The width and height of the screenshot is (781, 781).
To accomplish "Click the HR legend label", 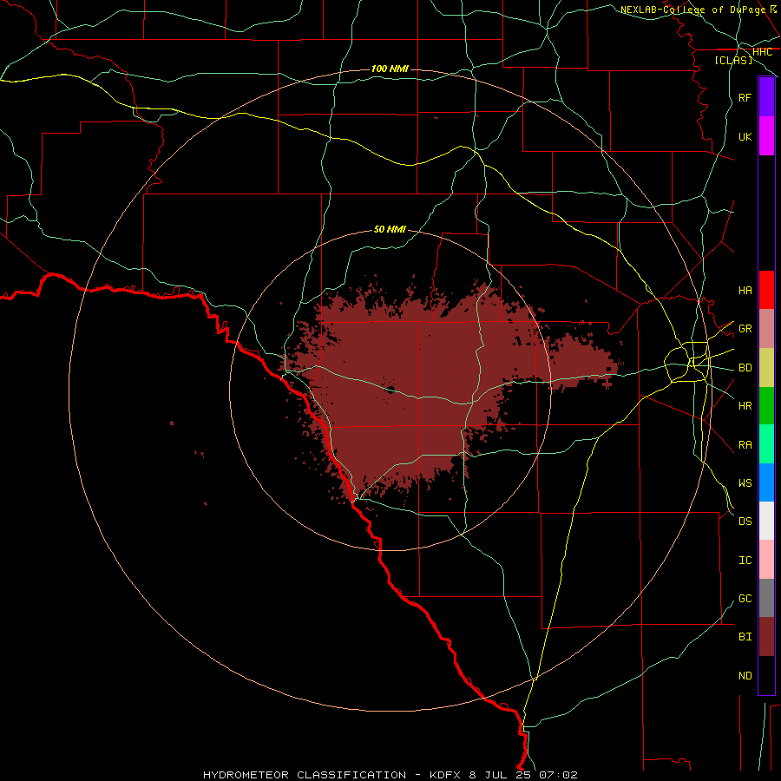I will (745, 406).
